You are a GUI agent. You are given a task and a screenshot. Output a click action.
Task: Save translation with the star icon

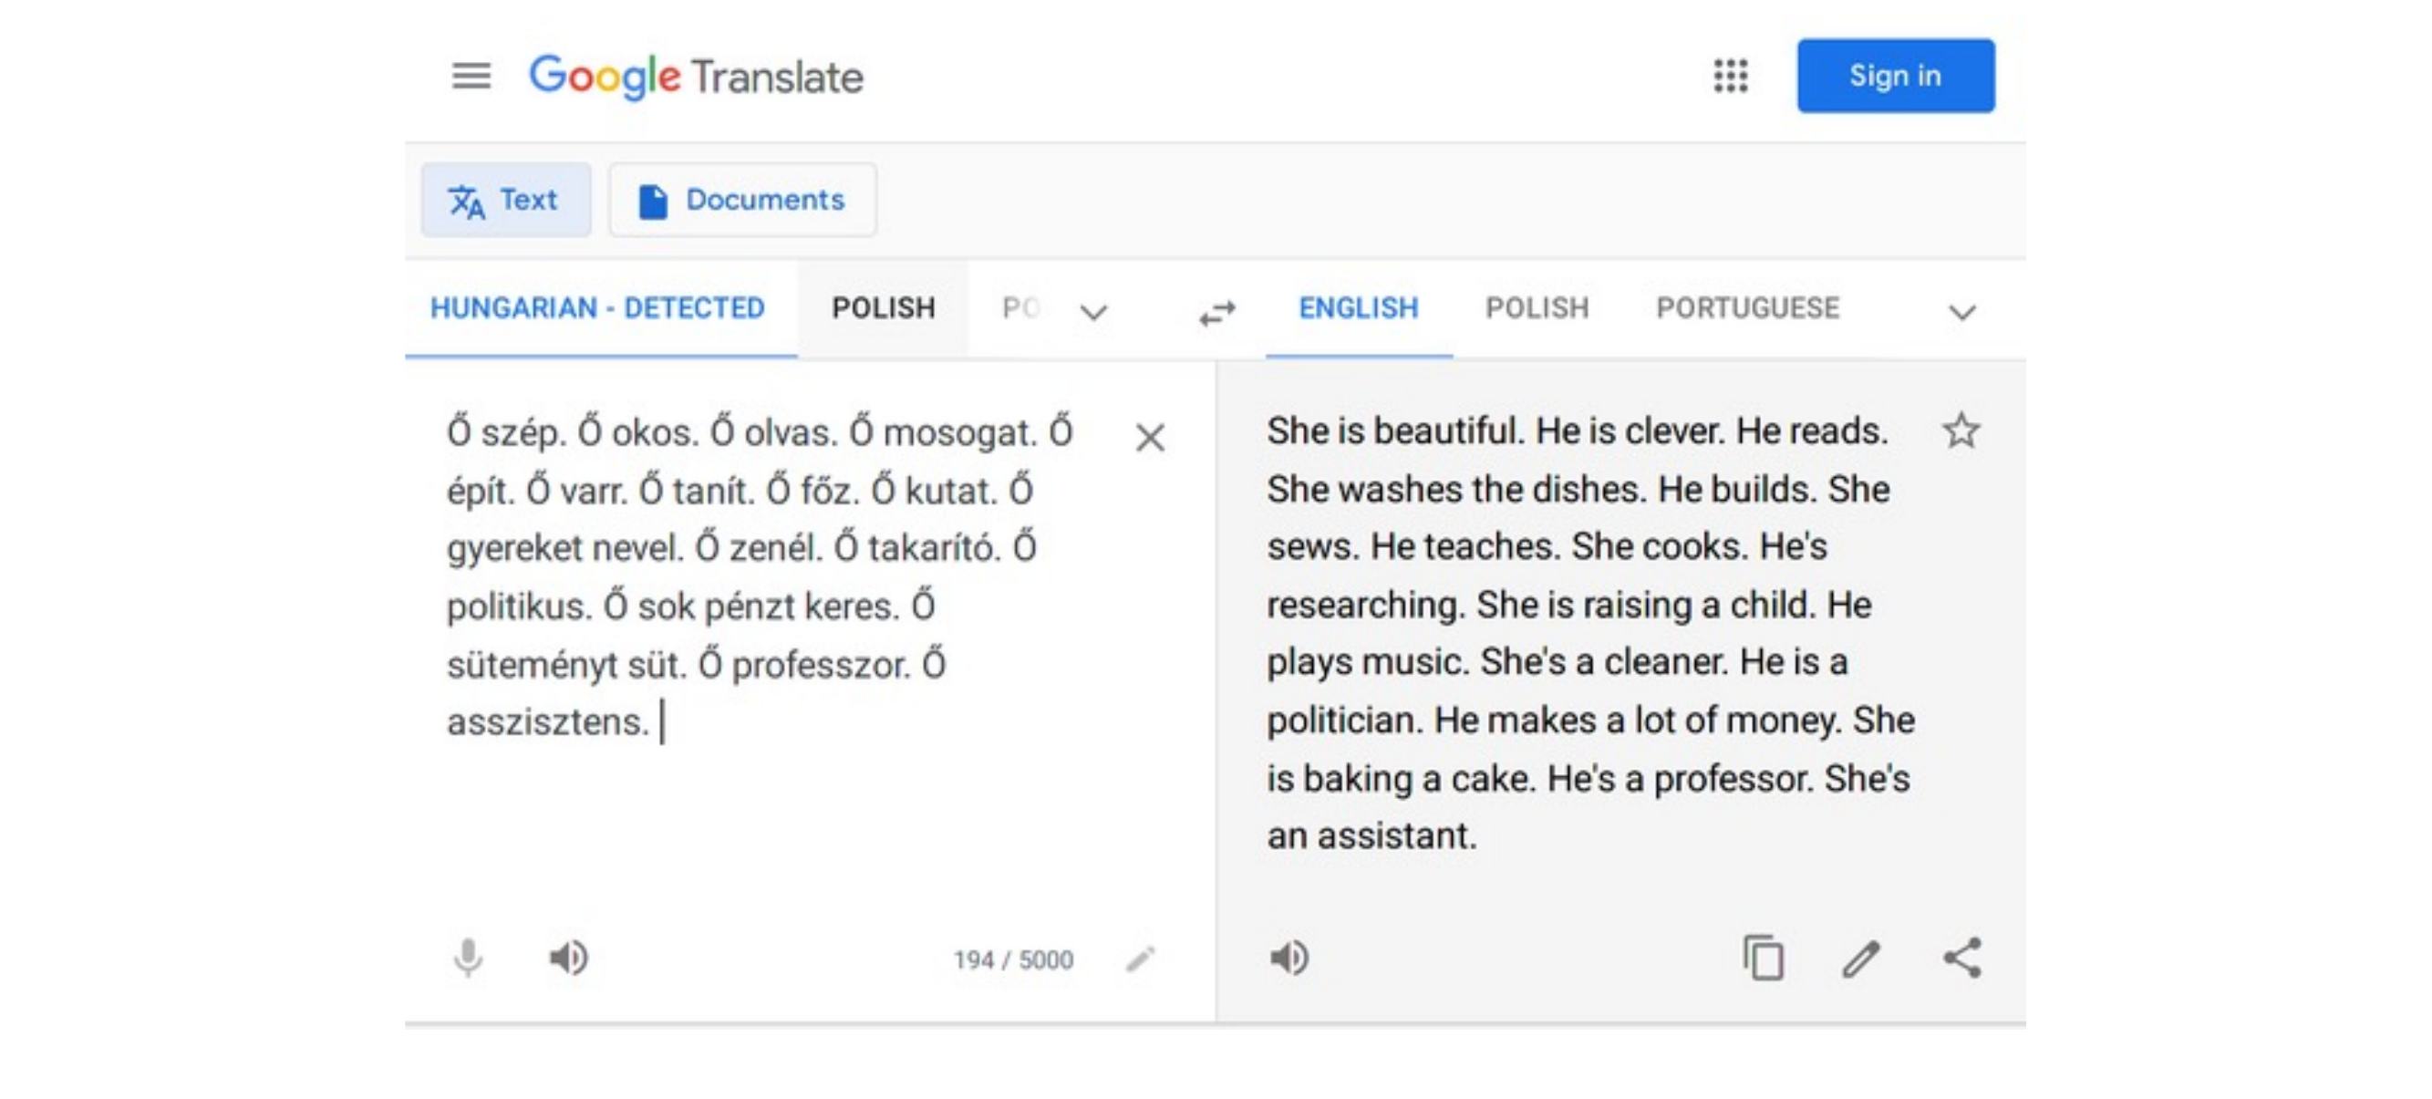click(x=1960, y=431)
